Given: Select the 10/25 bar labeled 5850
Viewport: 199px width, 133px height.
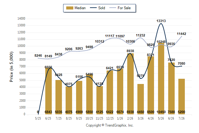Looking at the screenshot, I should (89, 94).
